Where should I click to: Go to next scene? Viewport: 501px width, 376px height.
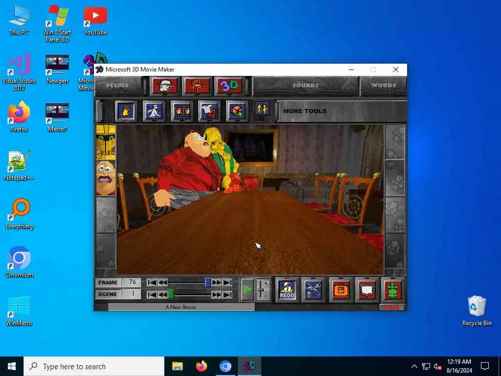click(x=217, y=294)
